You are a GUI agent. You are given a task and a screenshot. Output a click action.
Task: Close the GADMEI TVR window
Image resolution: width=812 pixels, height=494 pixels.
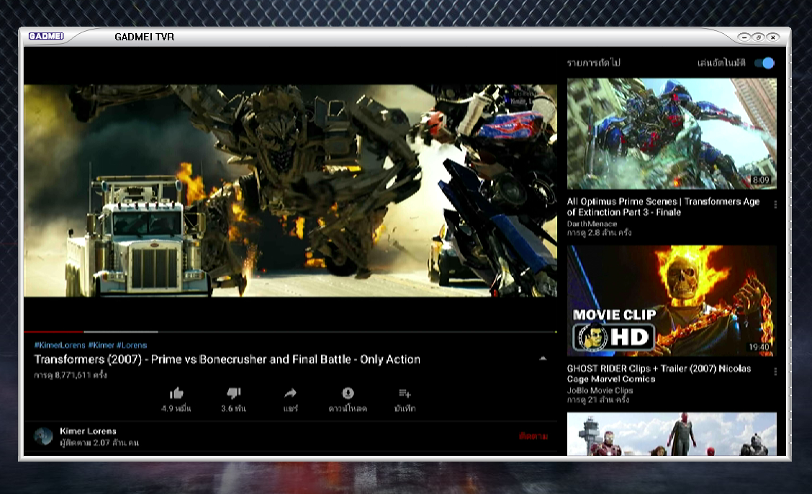pos(772,37)
